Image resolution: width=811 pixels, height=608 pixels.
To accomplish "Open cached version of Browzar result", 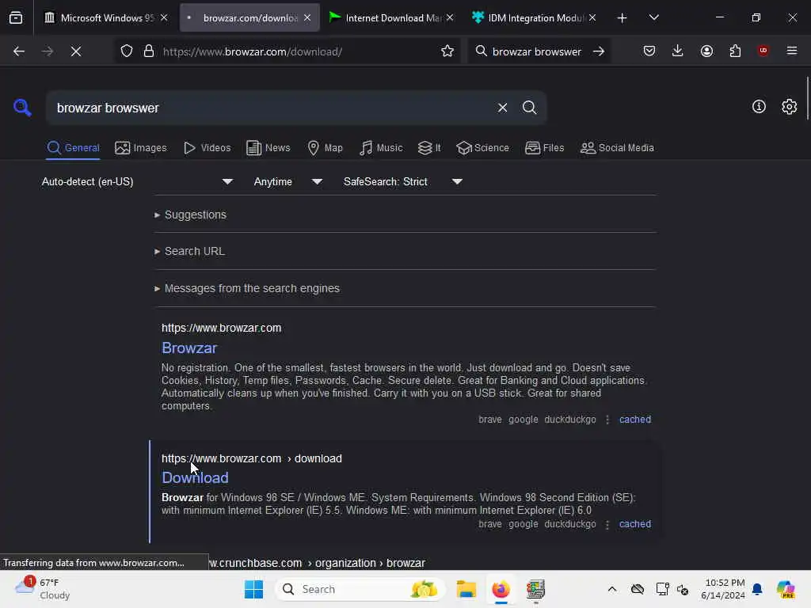I will [x=635, y=420].
